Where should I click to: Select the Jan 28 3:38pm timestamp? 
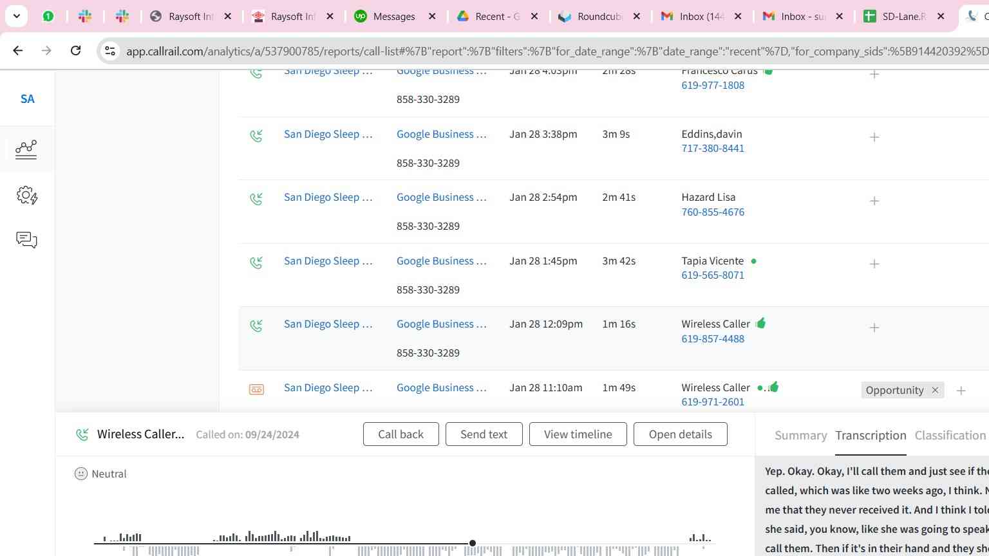point(543,134)
